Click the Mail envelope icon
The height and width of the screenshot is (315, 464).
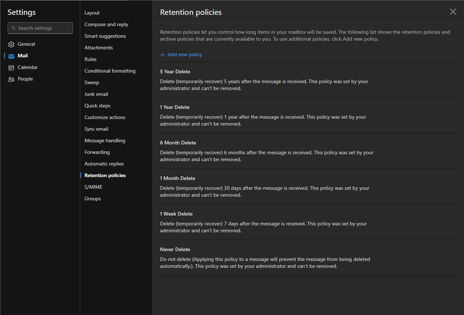11,56
